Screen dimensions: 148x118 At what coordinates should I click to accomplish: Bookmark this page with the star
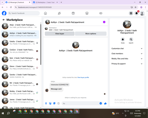point(136,7)
